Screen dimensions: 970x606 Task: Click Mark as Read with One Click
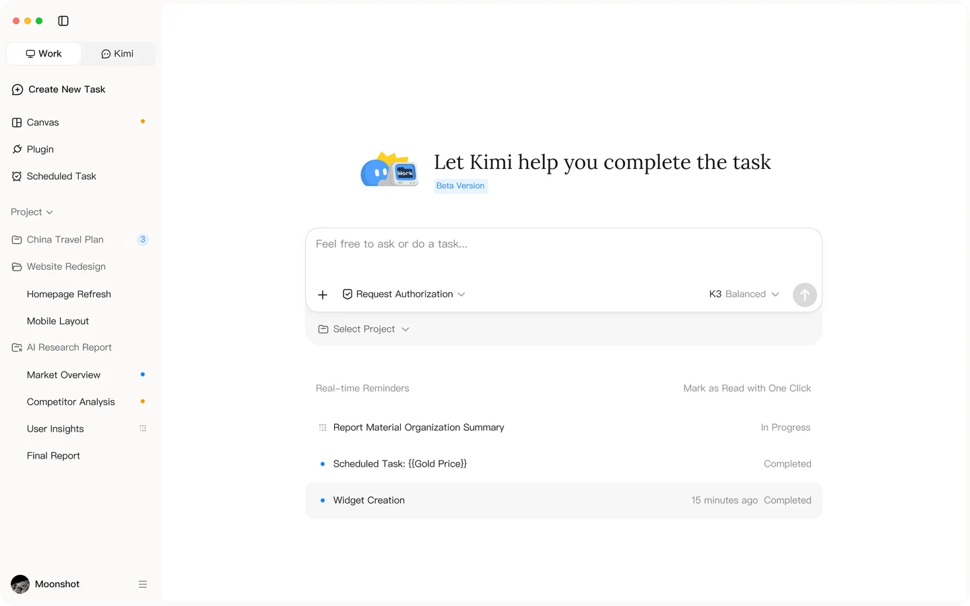747,389
